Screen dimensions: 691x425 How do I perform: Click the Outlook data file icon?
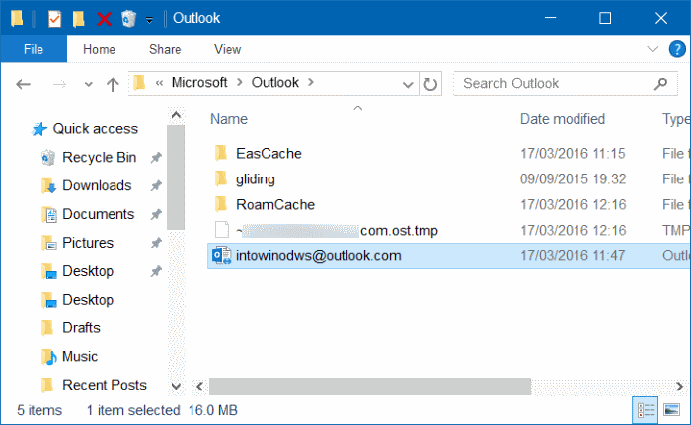pos(222,255)
